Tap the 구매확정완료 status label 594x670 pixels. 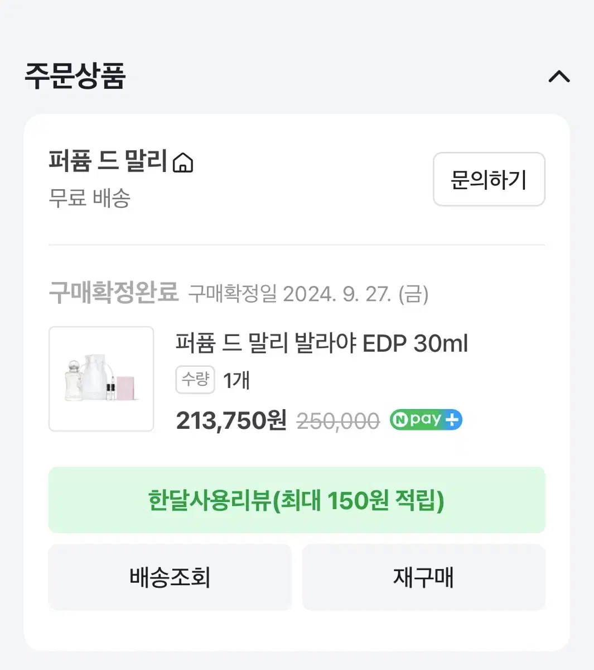pos(114,293)
